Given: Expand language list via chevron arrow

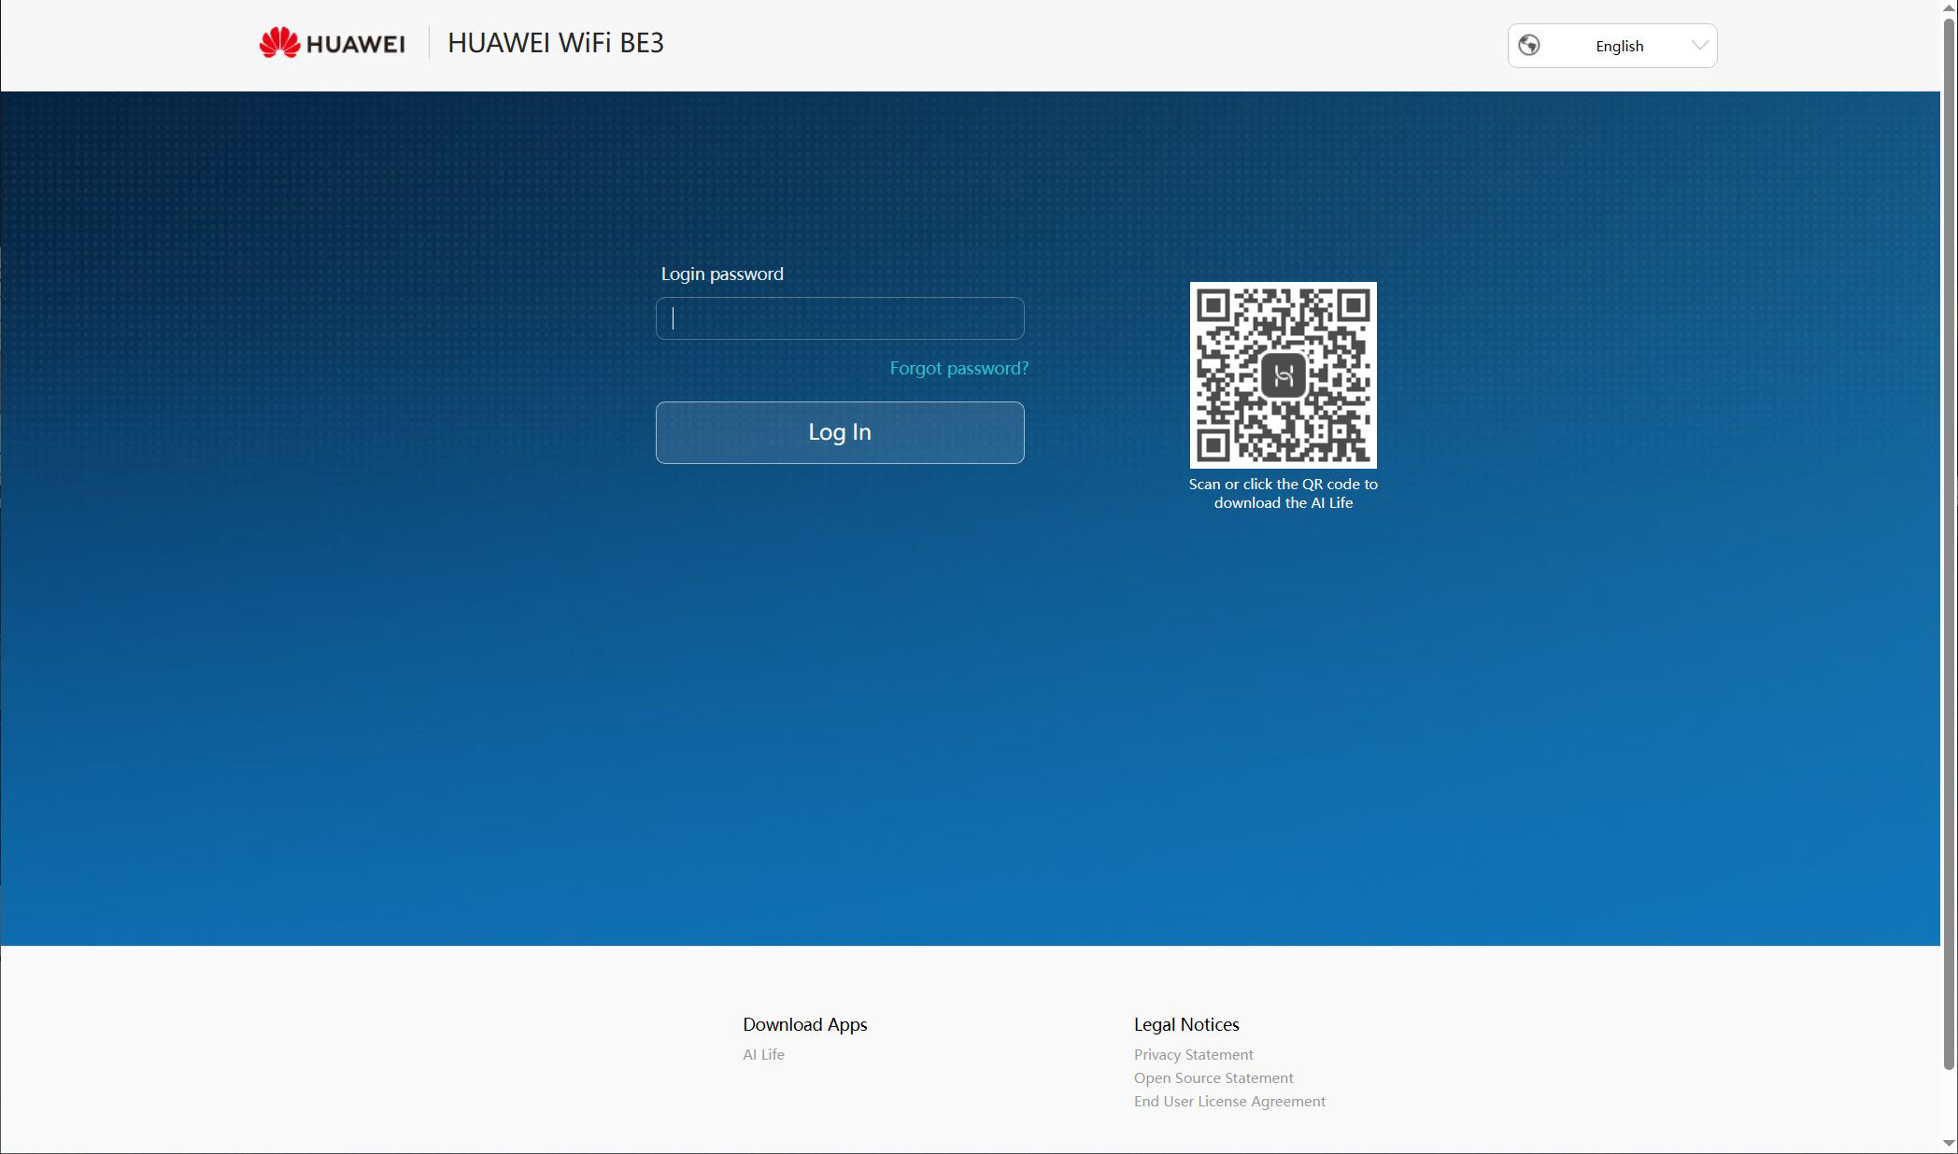Looking at the screenshot, I should [1699, 46].
